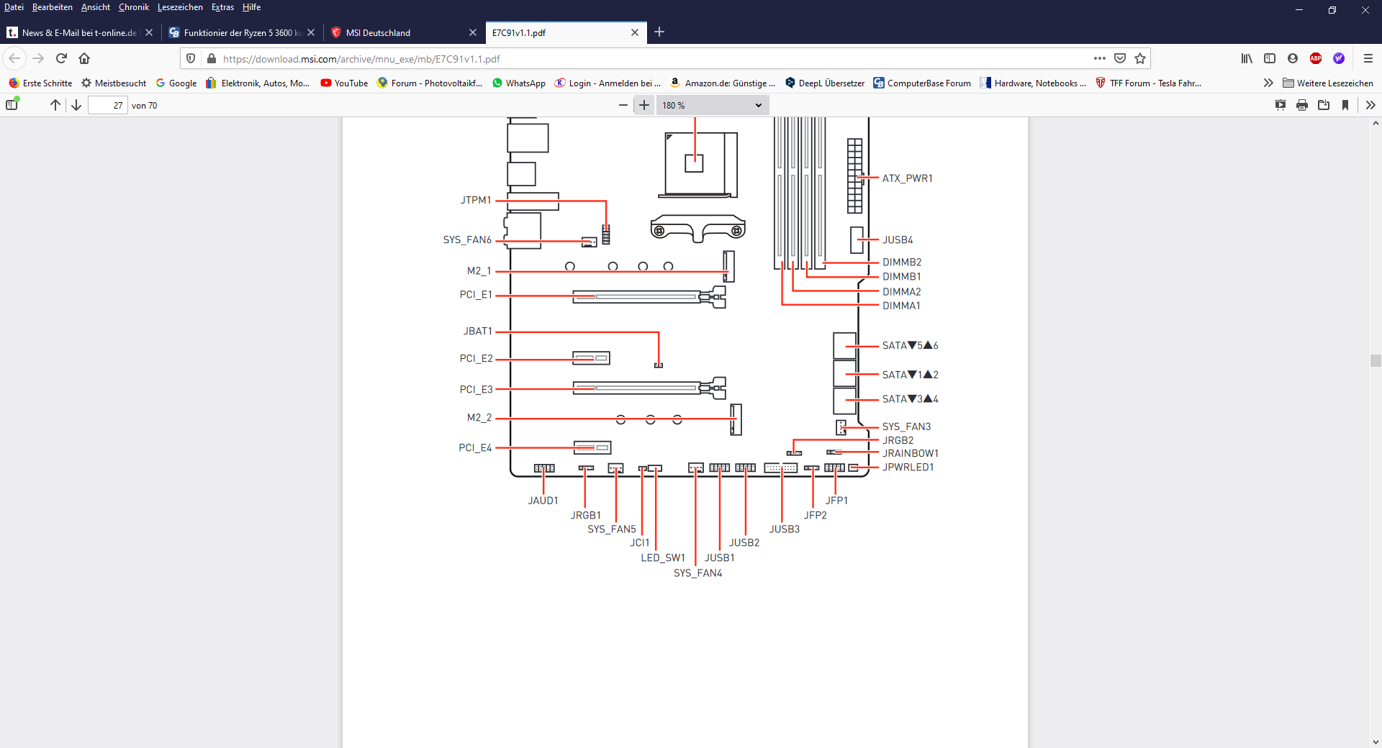The image size is (1382, 748).
Task: Expand PDF viewer tools menu
Action: pos(1370,105)
